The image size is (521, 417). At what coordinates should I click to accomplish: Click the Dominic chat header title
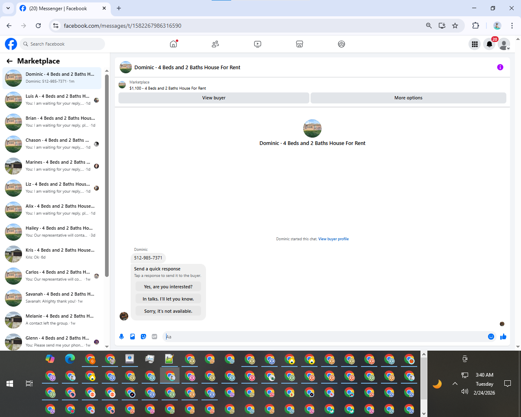pyautogui.click(x=187, y=67)
